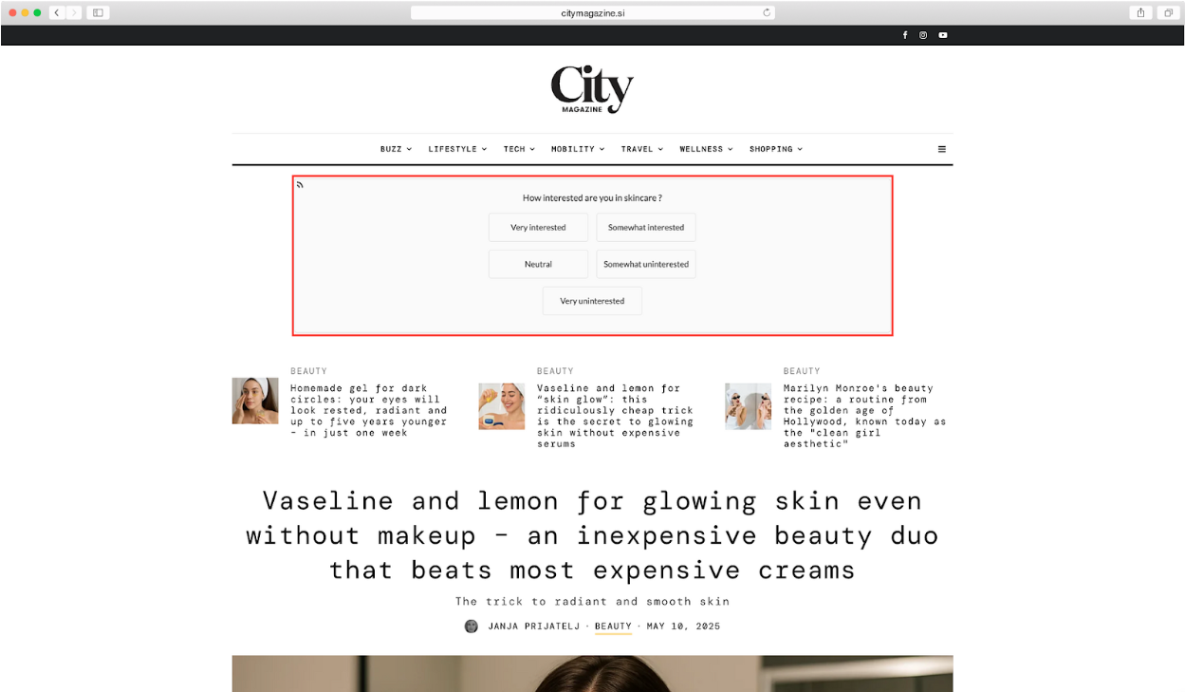This screenshot has height=692, width=1185.
Task: Open thumbnail for Marilyn Monroe article
Action: tap(749, 406)
